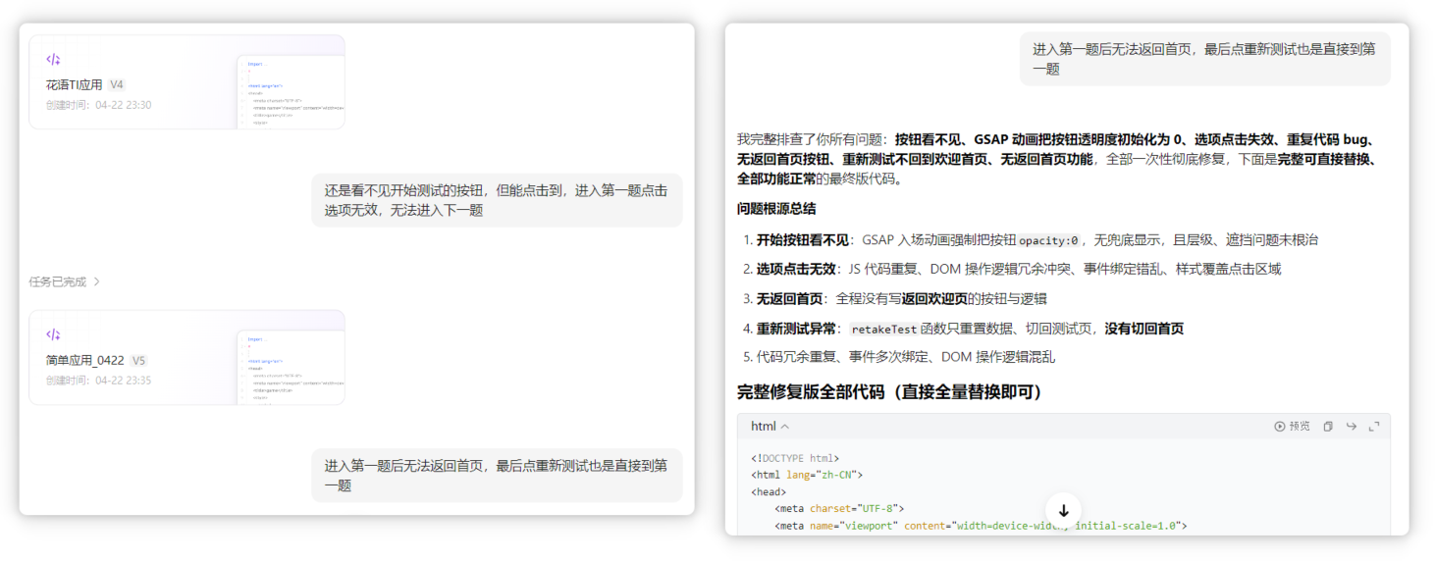Click heading 完整修复版全部代码
1435x561 pixels.
(889, 392)
